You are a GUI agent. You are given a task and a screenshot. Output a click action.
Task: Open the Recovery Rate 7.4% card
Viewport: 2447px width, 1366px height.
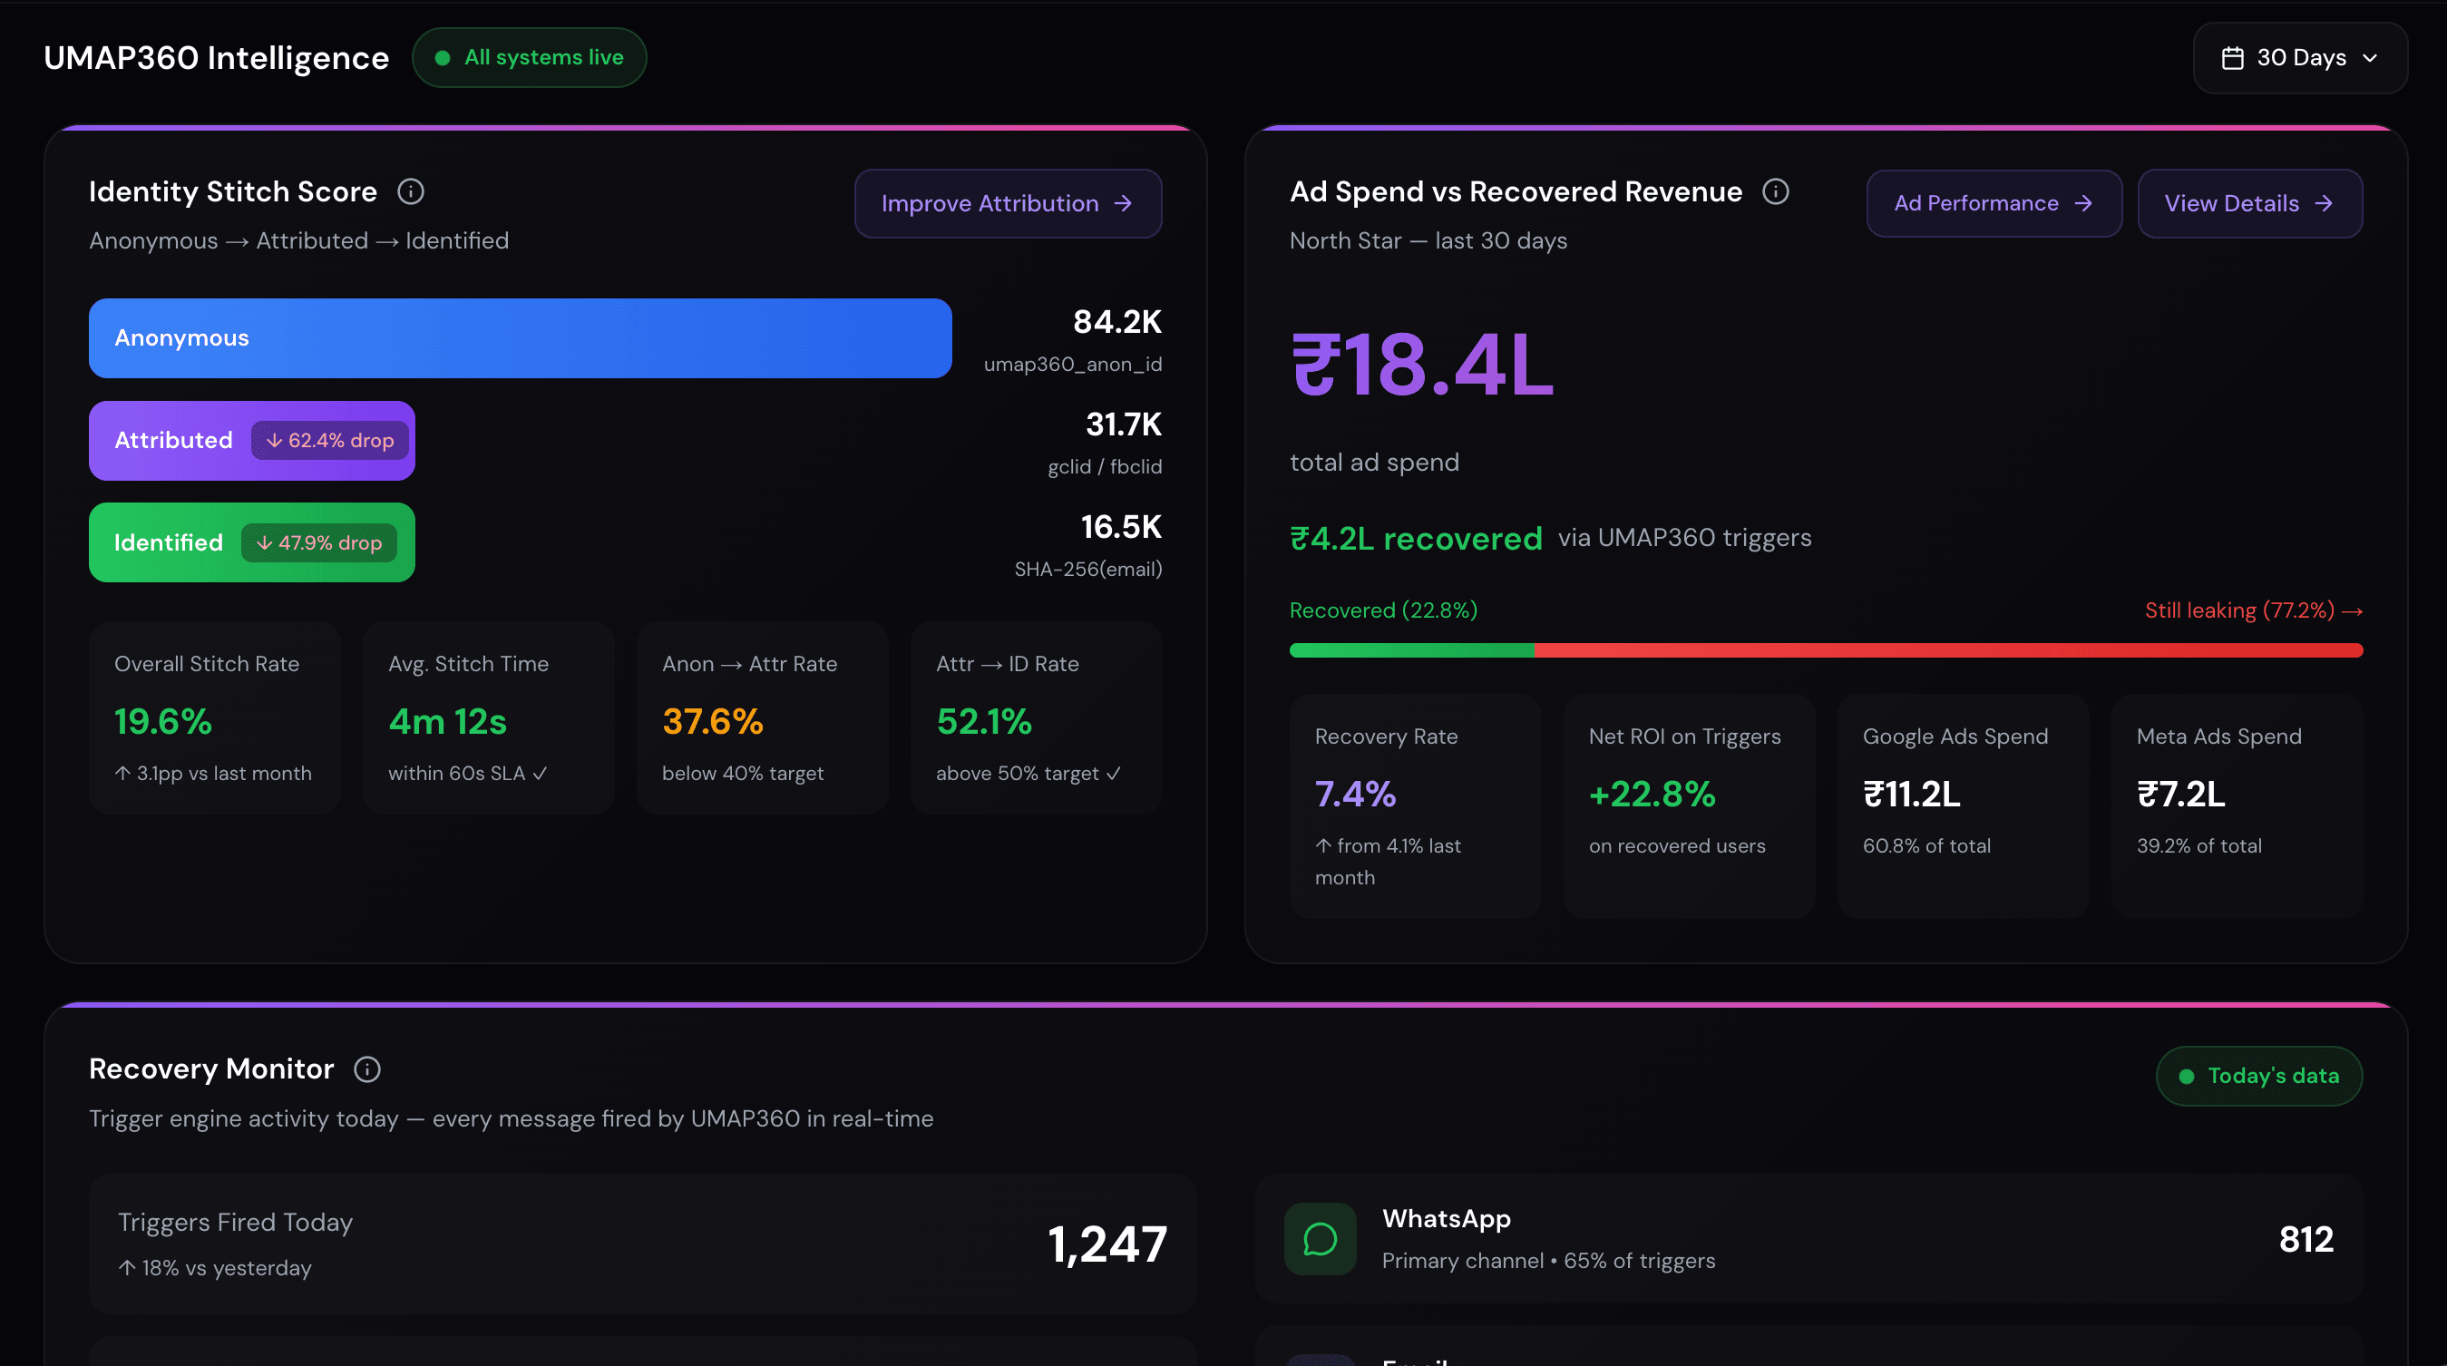(1416, 805)
